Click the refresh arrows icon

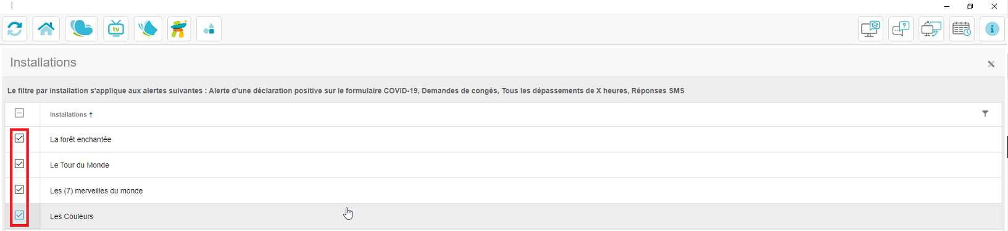15,29
